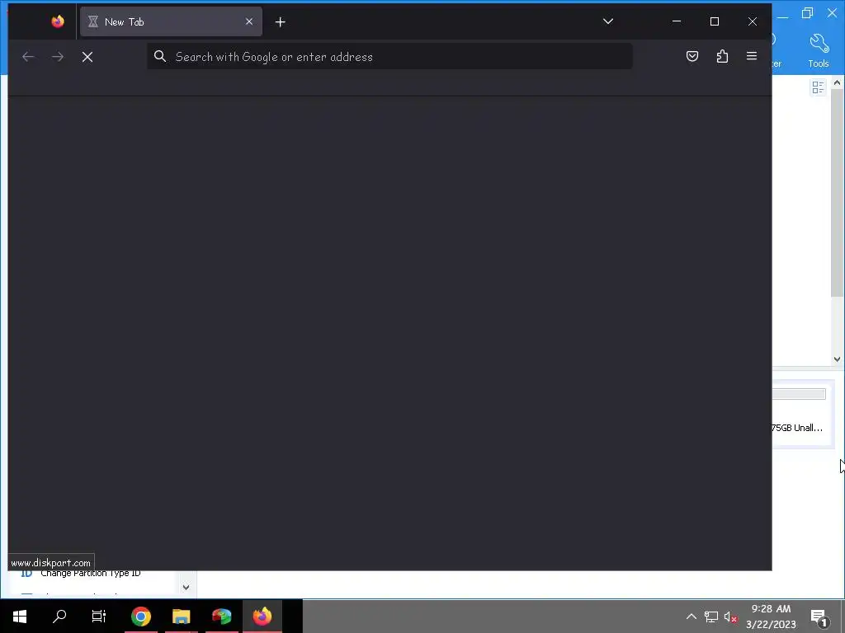Image resolution: width=845 pixels, height=633 pixels.
Task: Open Task View on the taskbar
Action: [x=99, y=617]
